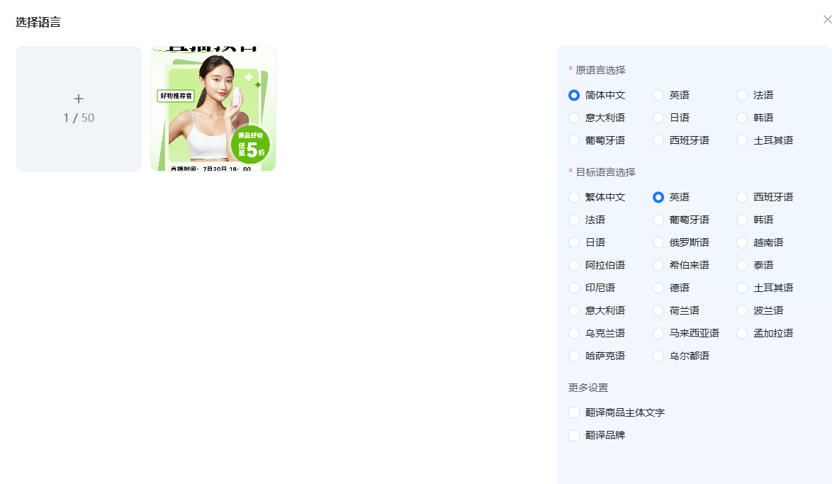Close the language selection dialog
The image size is (837, 484).
827,20
